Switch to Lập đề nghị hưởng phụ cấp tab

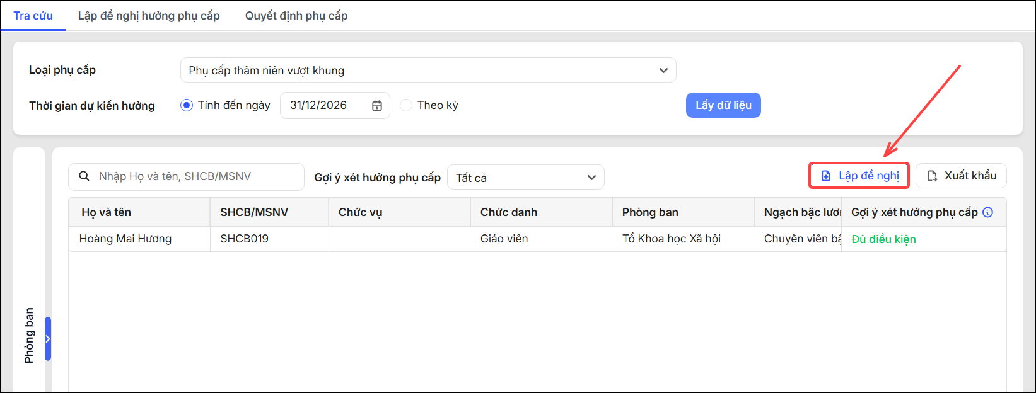coord(149,16)
